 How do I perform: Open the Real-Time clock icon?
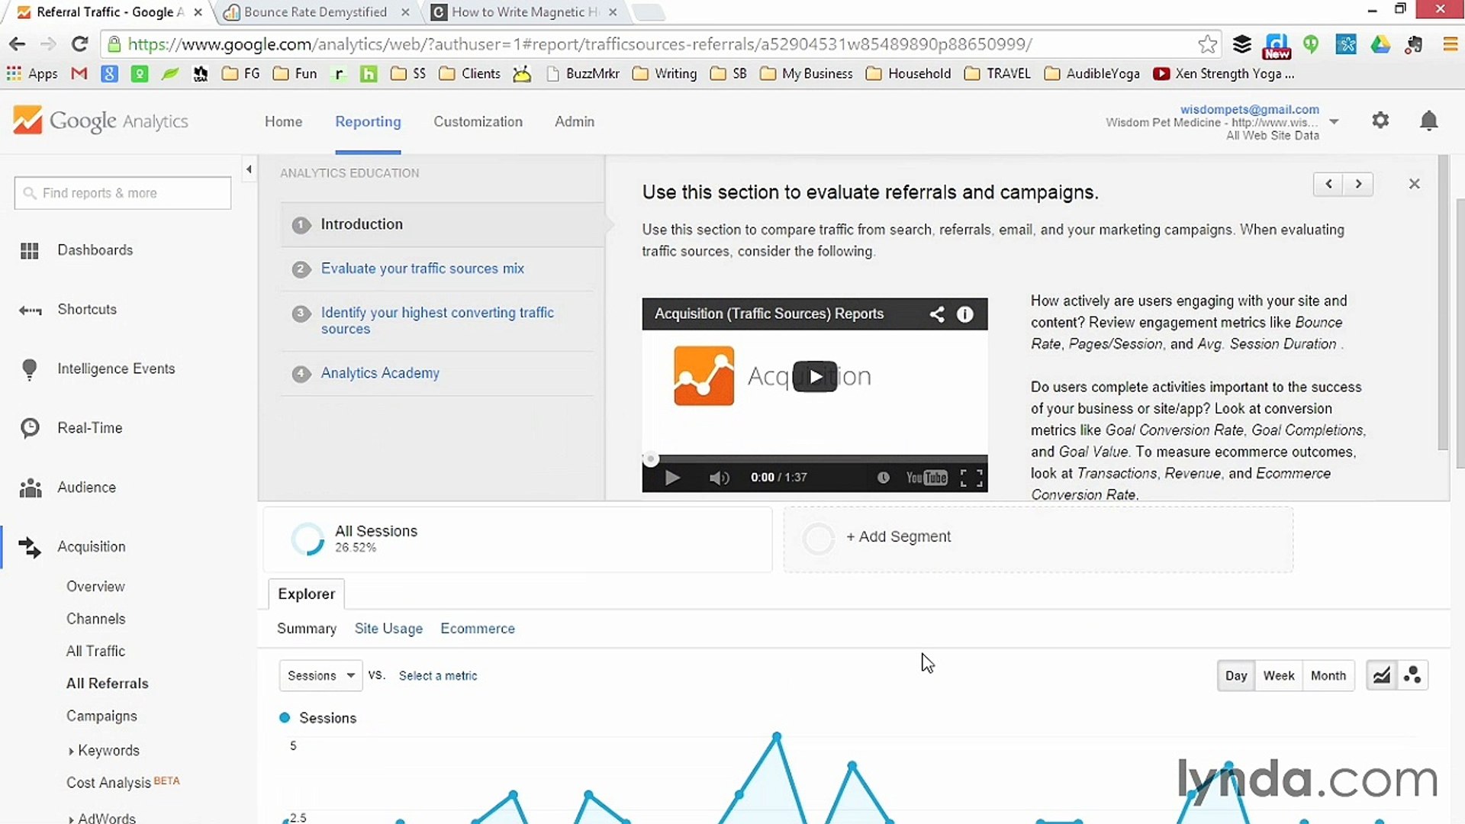(30, 428)
